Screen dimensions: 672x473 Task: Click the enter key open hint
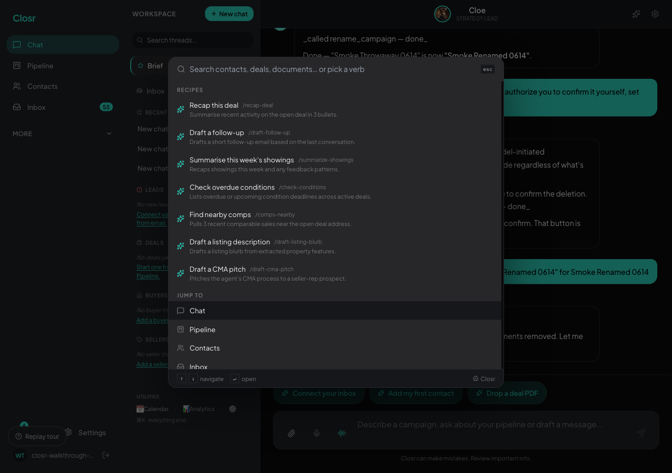click(235, 378)
